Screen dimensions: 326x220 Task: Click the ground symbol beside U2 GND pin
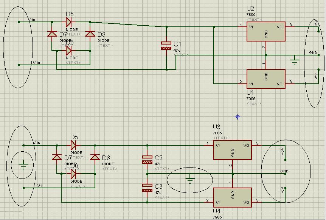295,61
